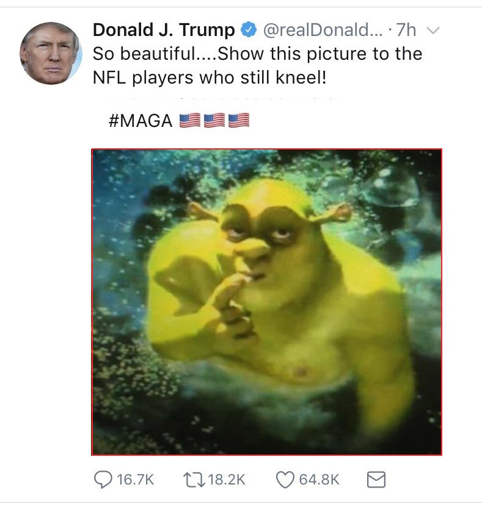Click the #MAGA hashtag
This screenshot has height=515, width=482.
point(141,121)
